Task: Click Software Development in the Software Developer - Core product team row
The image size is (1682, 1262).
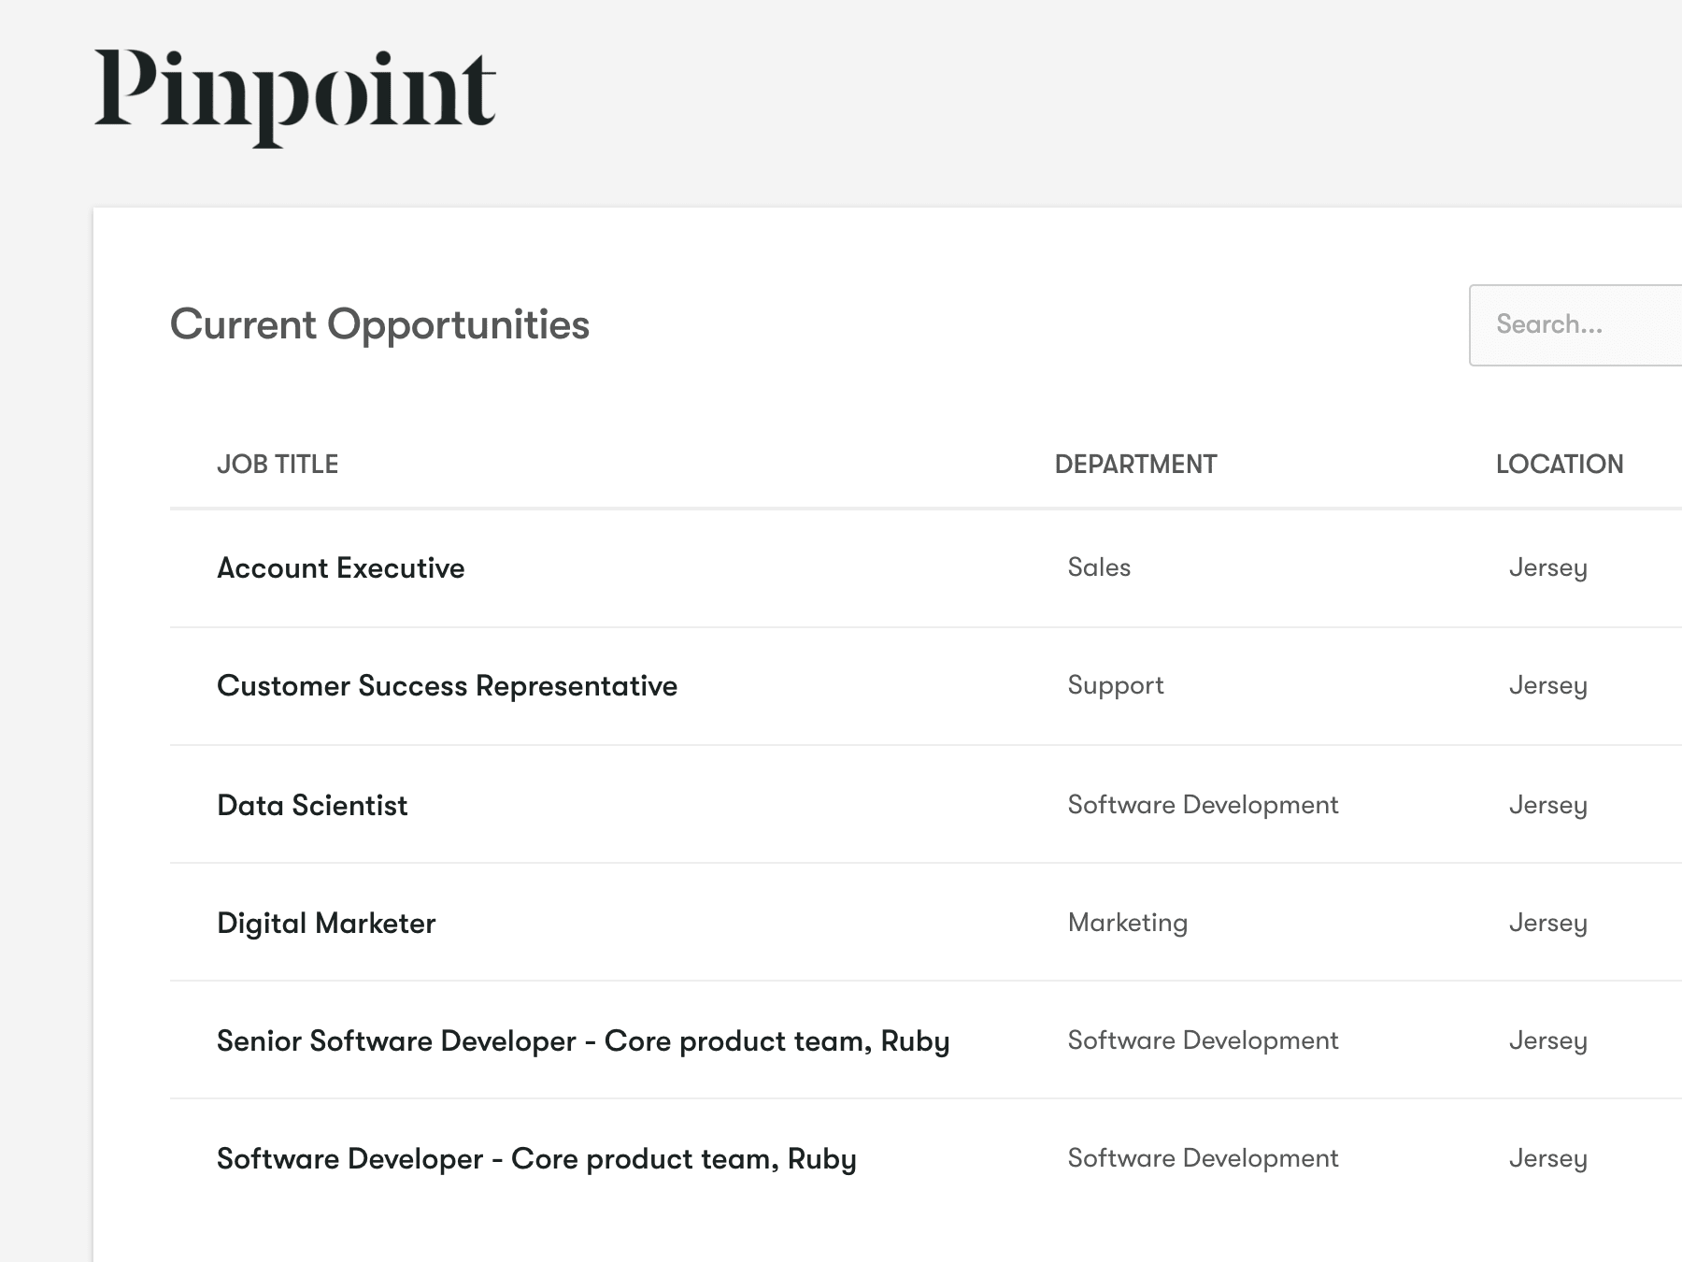Action: pyautogui.click(x=1203, y=1158)
